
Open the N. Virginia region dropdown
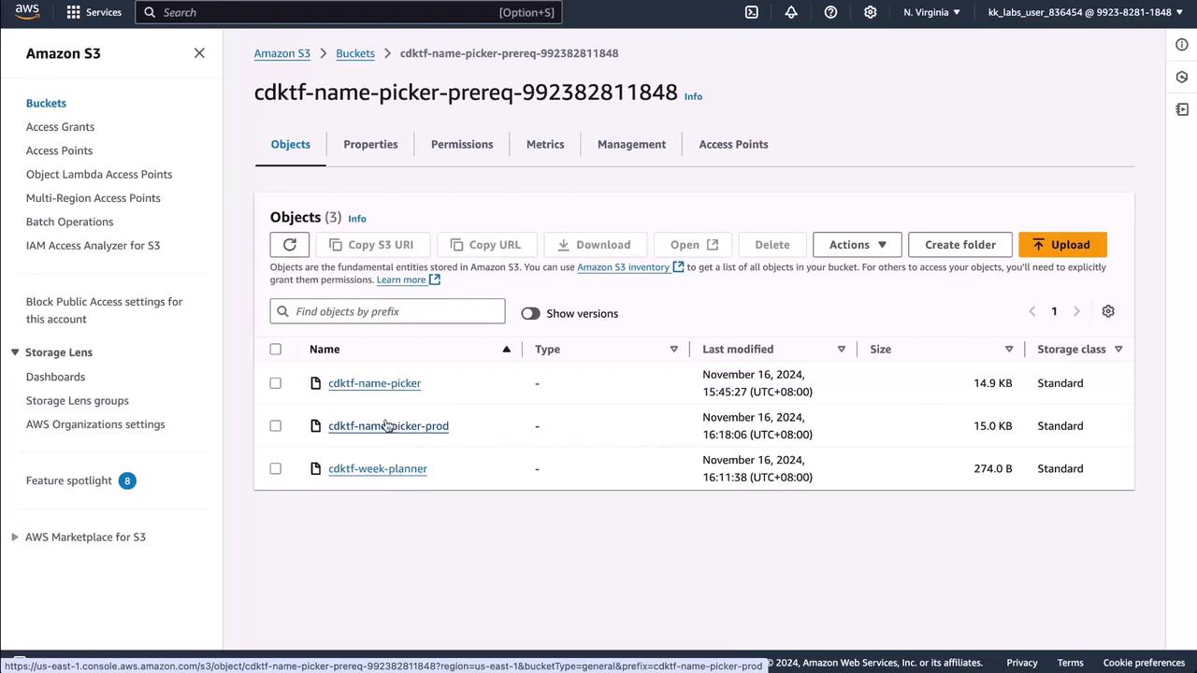[931, 12]
